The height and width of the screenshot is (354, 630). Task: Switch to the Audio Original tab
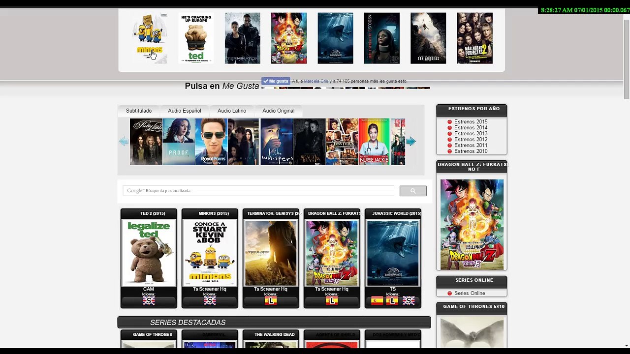(x=279, y=111)
